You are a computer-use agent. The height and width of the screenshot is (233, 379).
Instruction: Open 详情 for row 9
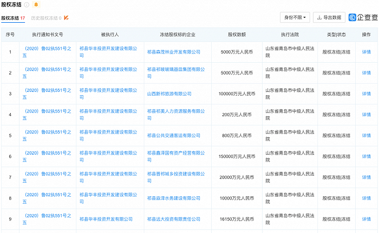(x=366, y=219)
